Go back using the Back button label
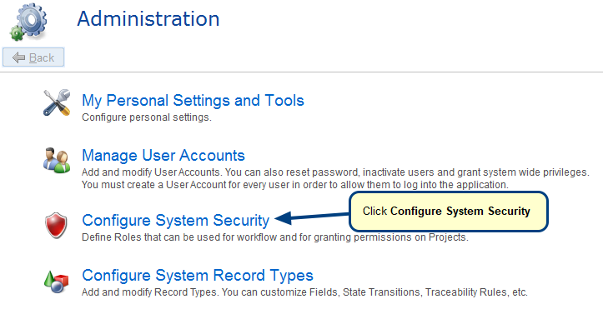The height and width of the screenshot is (309, 603). click(42, 57)
